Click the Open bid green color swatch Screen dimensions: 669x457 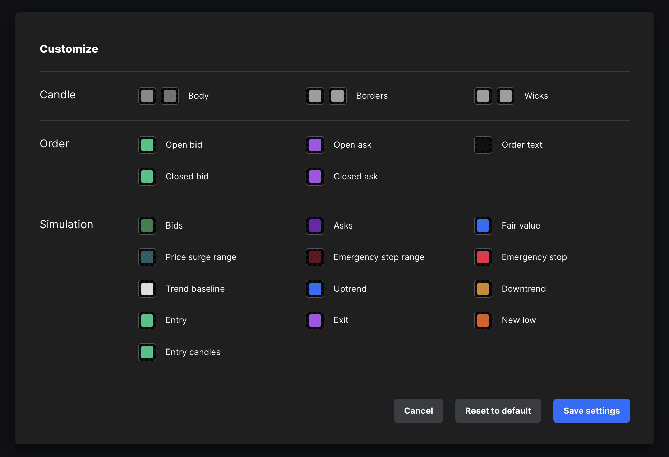pyautogui.click(x=147, y=145)
